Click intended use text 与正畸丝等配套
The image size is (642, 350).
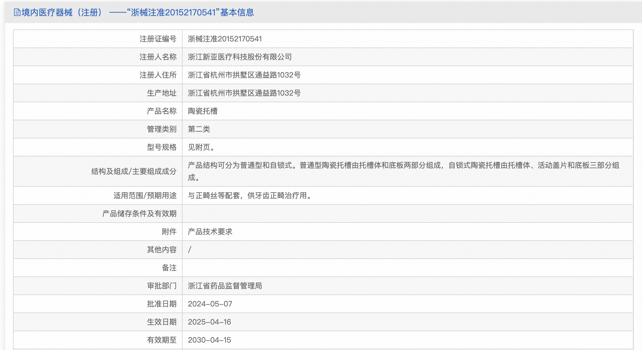tap(250, 196)
